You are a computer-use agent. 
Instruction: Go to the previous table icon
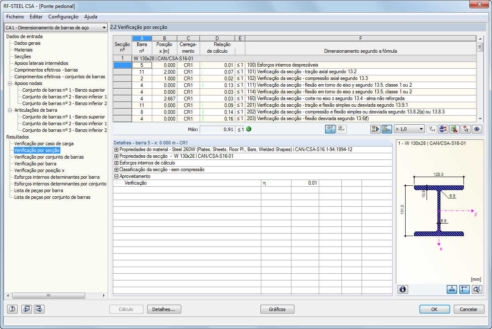pyautogui.click(x=27, y=309)
